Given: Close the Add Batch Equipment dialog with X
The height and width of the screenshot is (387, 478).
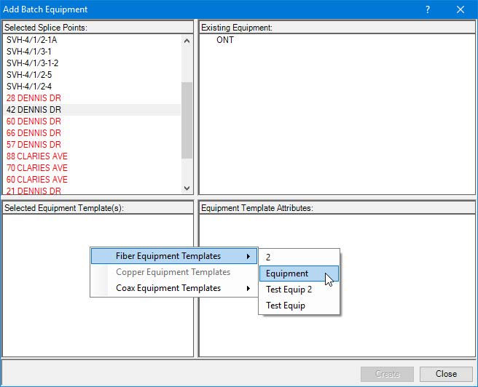Looking at the screenshot, I should (x=461, y=9).
